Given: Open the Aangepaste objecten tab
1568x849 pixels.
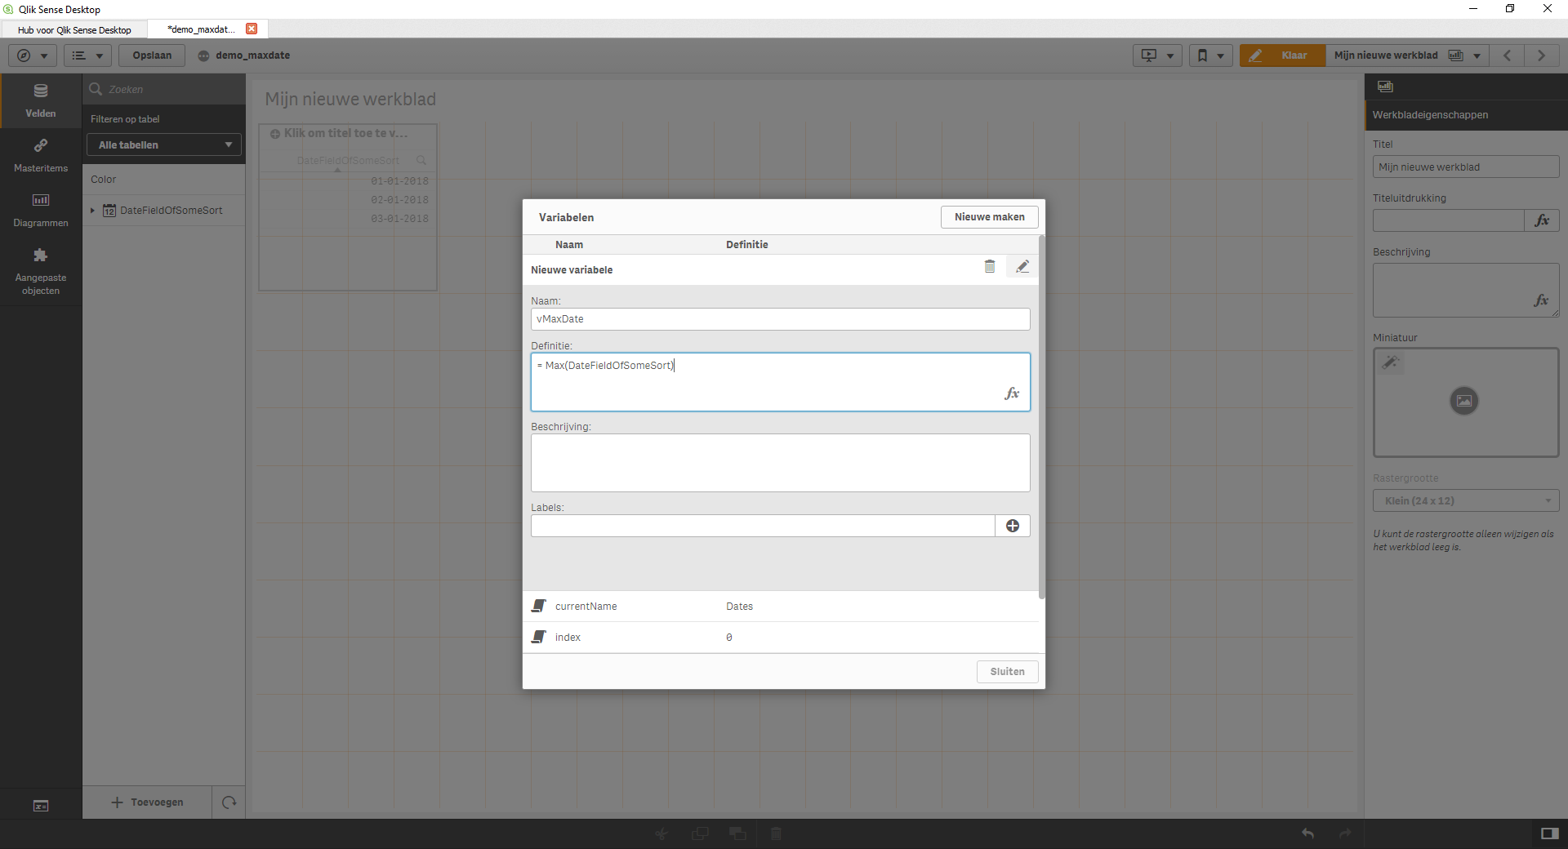Looking at the screenshot, I should click(41, 271).
